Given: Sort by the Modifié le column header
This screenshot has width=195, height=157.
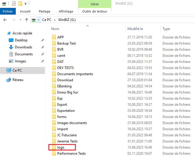Looking at the screenshot, I should click(x=135, y=29).
